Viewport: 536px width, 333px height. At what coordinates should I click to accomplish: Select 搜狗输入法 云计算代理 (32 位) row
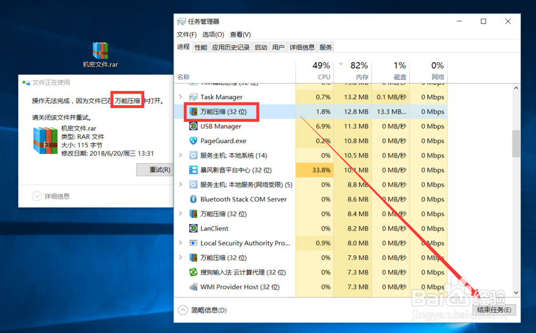311,272
